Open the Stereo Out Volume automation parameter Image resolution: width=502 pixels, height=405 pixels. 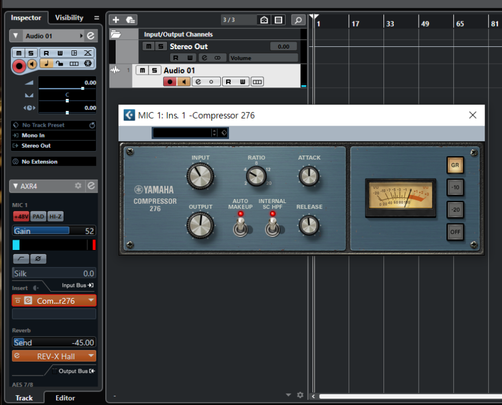[264, 58]
